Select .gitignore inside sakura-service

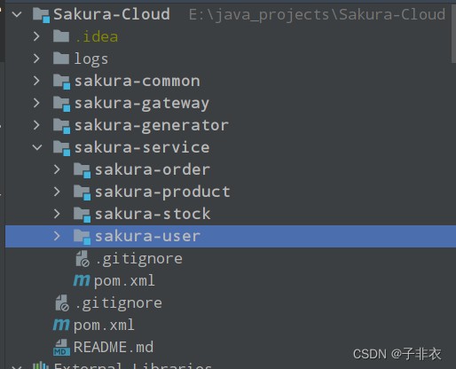tap(138, 259)
